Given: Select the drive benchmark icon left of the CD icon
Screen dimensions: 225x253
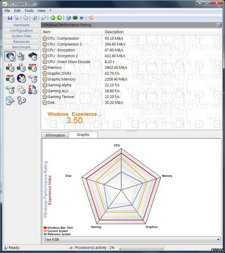Looking at the screenshot, I should pyautogui.click(x=10, y=90).
